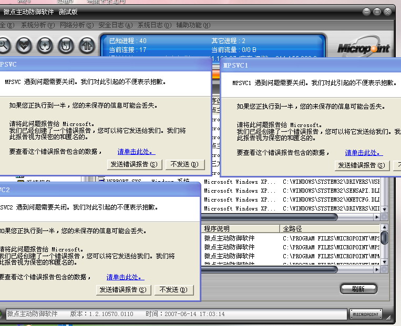Click 程序说明 column header
The width and height of the screenshot is (401, 326).
click(240, 228)
